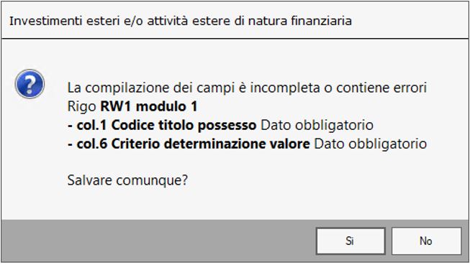Click the word 'Rigo' in the message
This screenshot has height=265, width=470.
click(x=82, y=107)
